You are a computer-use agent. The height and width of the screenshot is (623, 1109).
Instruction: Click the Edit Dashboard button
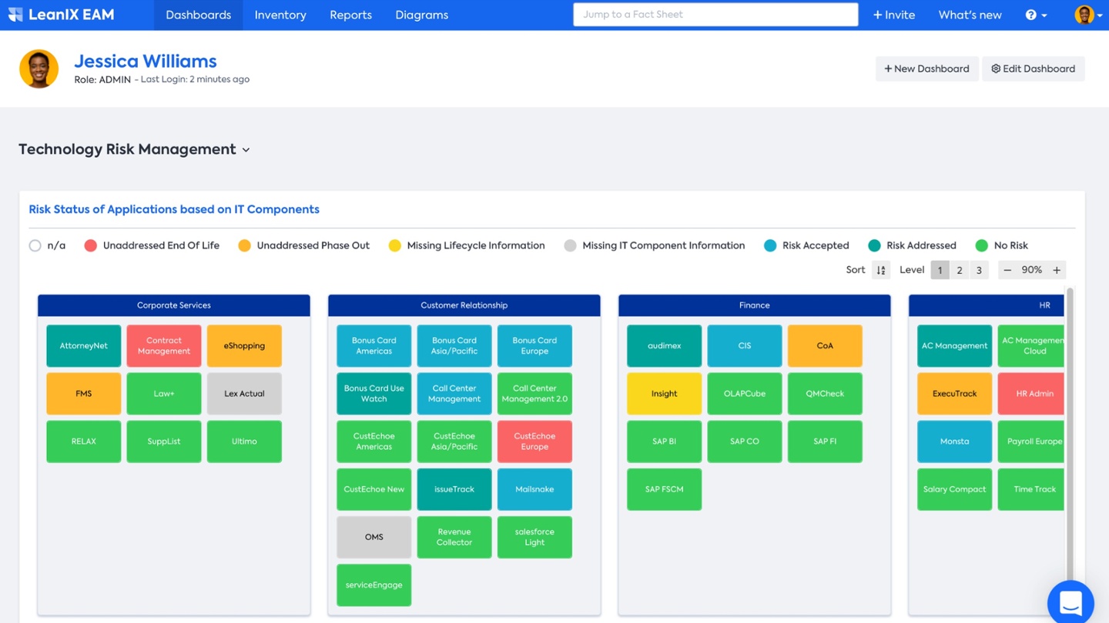coord(1033,68)
